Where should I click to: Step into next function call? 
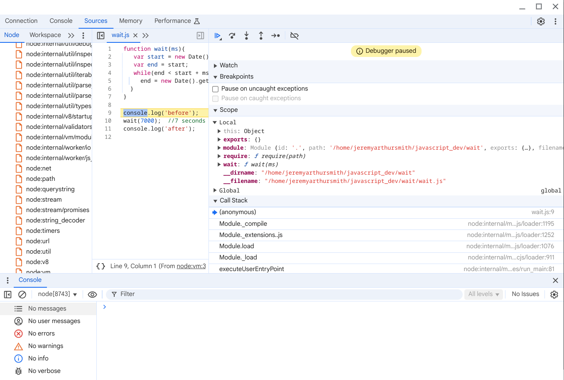(246, 36)
